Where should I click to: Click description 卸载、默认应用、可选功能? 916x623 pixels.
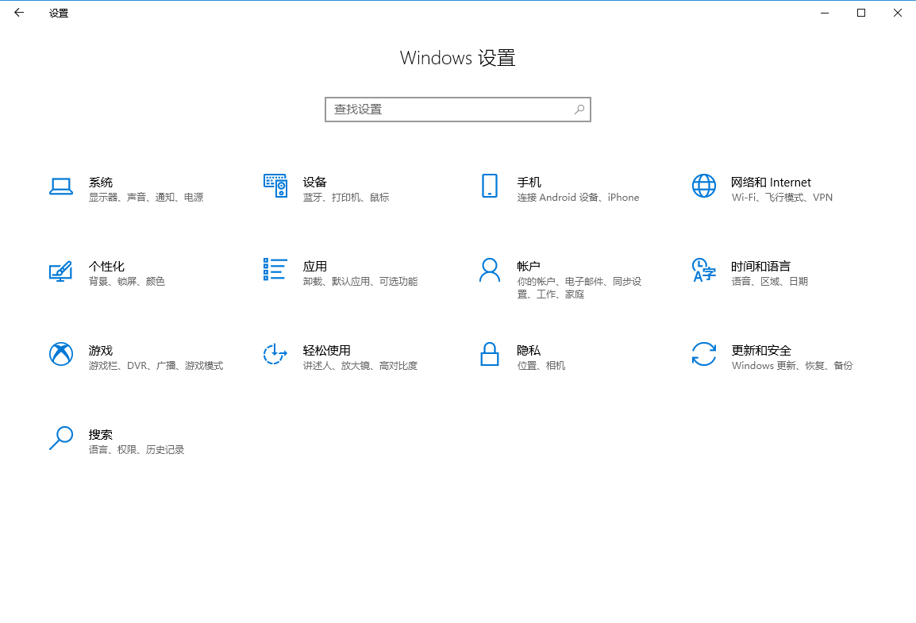(360, 282)
